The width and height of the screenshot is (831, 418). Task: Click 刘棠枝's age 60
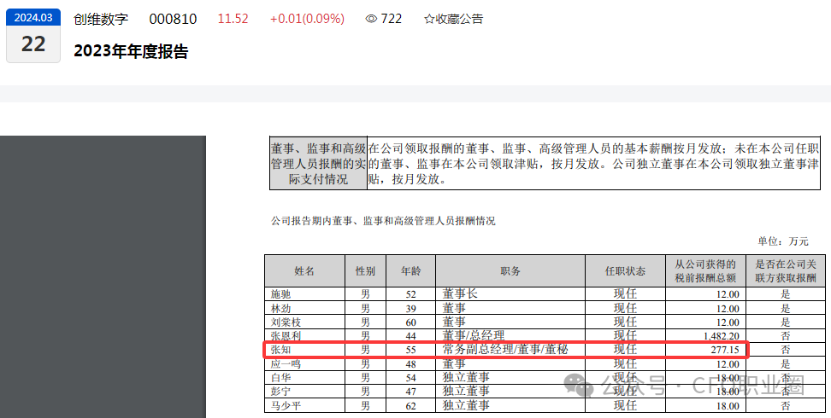(410, 322)
